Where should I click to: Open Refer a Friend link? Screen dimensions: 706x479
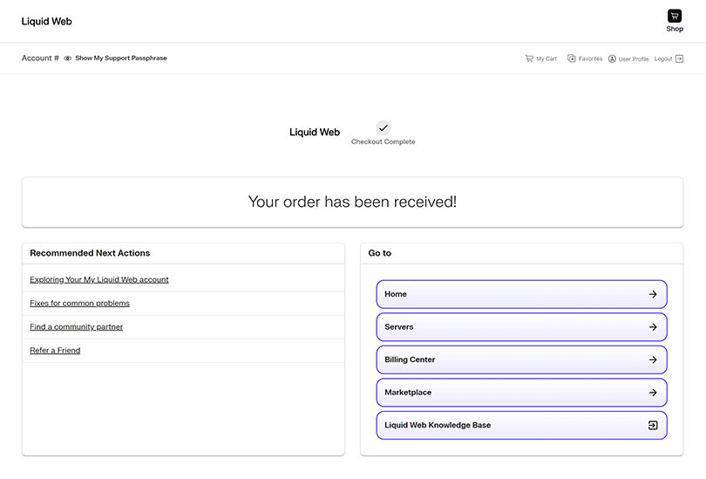tap(55, 350)
